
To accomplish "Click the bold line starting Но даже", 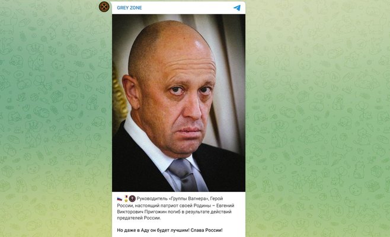I will [170, 230].
